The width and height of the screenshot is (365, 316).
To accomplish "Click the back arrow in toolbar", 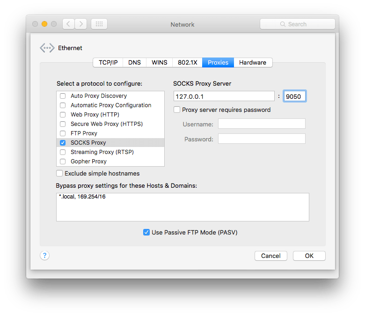I will coord(68,24).
